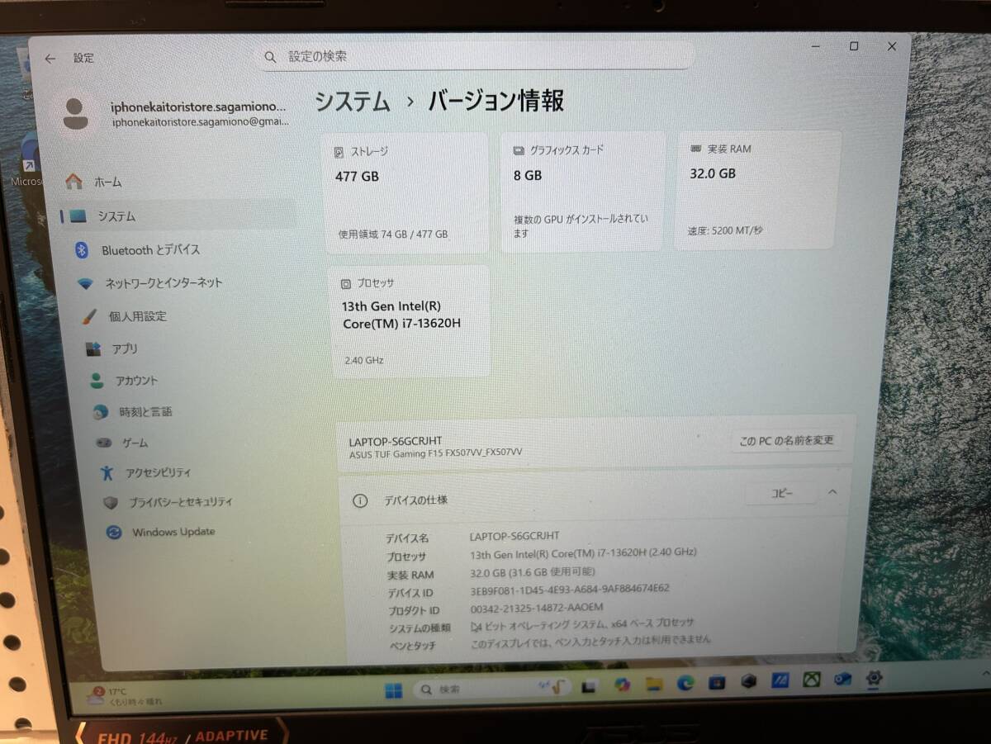Click ASUS TUF Gaming F15 model text

(435, 453)
